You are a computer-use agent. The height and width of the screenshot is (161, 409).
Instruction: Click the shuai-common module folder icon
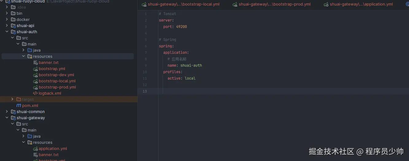pos(13,112)
